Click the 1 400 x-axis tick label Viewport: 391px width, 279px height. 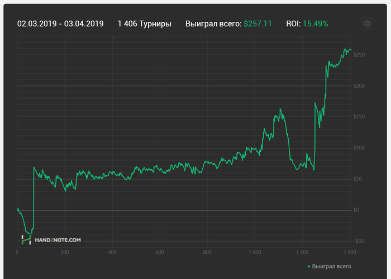coord(350,252)
